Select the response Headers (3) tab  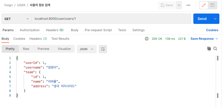pyautogui.click(x=38, y=39)
